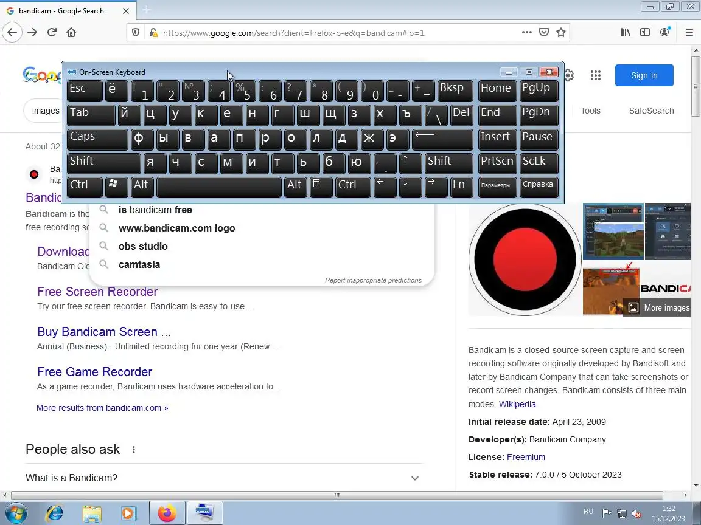Click the lock warning icon in address bar
Viewport: 701px width, 525px height.
pyautogui.click(x=153, y=33)
